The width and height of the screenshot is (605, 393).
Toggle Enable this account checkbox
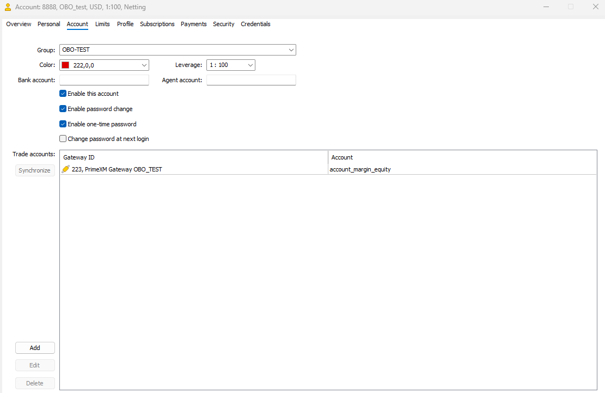[x=63, y=93]
